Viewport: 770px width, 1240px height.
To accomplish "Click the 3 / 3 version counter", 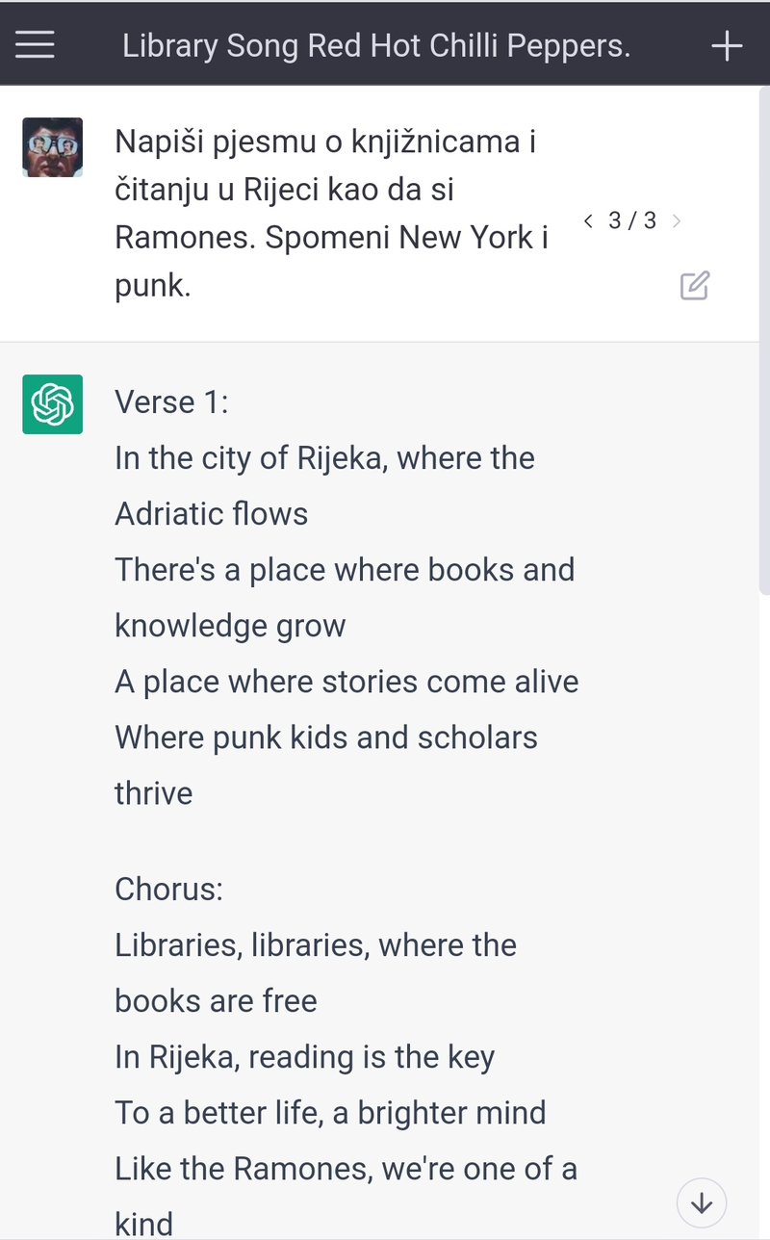I will [632, 221].
